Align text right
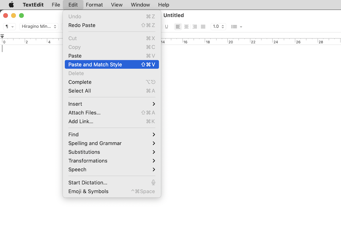Image resolution: width=341 pixels, height=246 pixels. 195,27
